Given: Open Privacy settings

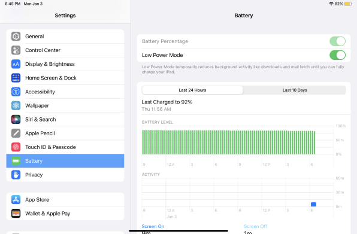Looking at the screenshot, I should pos(65,175).
